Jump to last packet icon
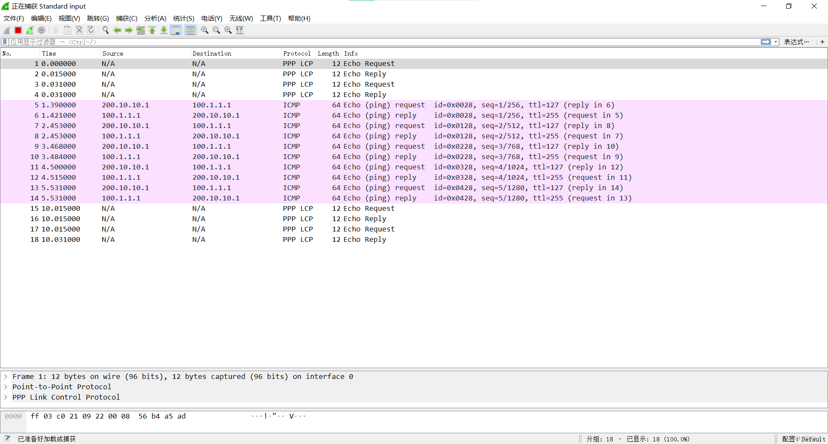The image size is (828, 444). click(164, 30)
